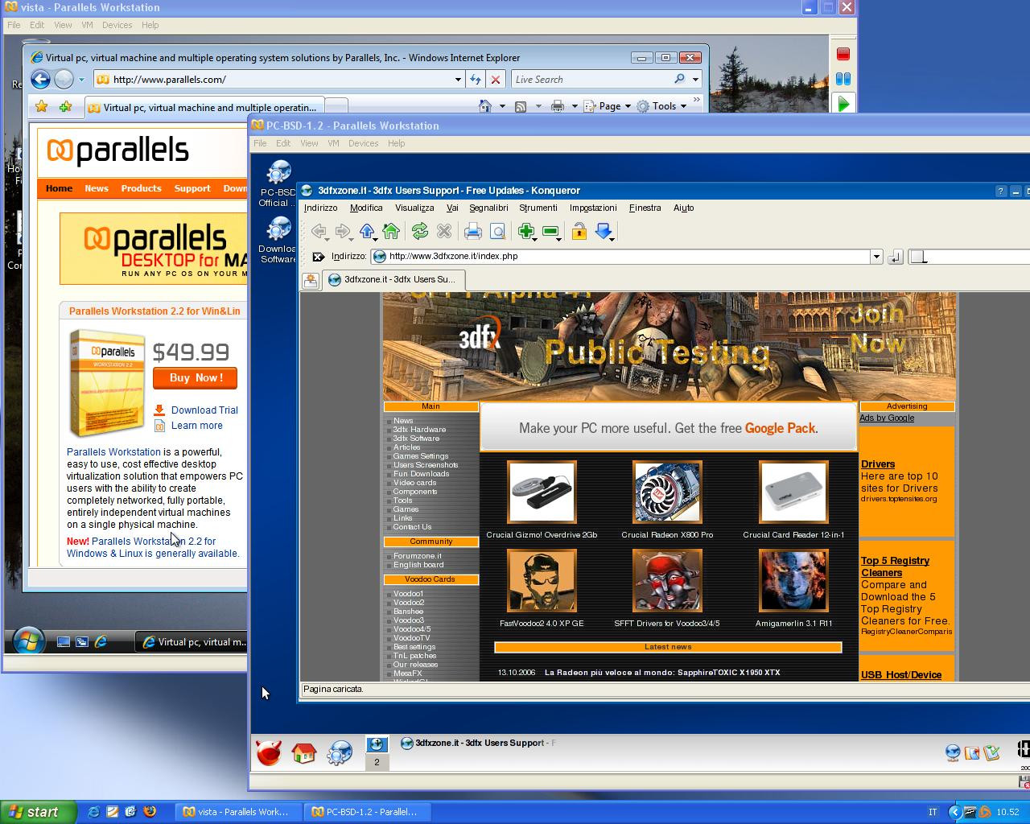Open Konqueror Impostazioni menu
The height and width of the screenshot is (824, 1030).
(593, 208)
